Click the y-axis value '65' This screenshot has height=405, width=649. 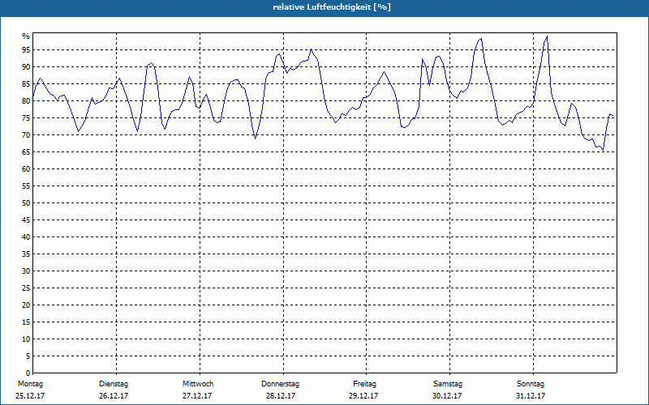point(26,152)
